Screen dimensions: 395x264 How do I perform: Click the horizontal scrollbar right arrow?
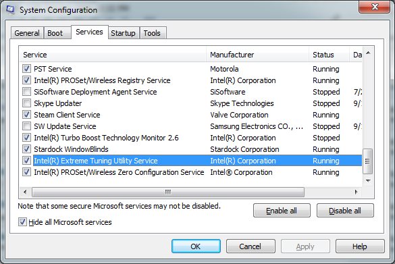click(x=357, y=192)
